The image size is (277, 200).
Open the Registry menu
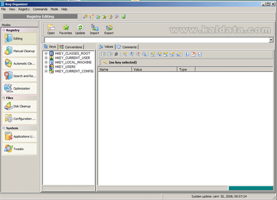24,9
